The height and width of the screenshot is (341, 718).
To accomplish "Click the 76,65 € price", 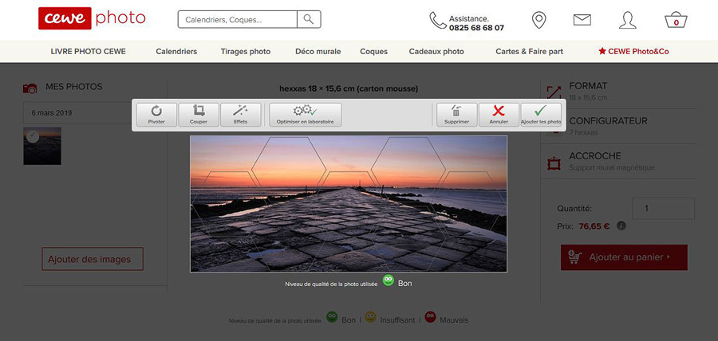I will point(594,226).
